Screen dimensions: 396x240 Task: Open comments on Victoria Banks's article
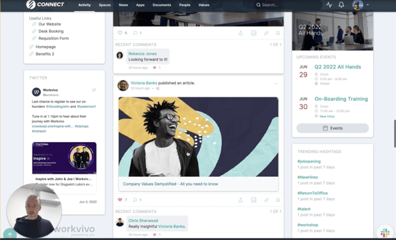135,200
